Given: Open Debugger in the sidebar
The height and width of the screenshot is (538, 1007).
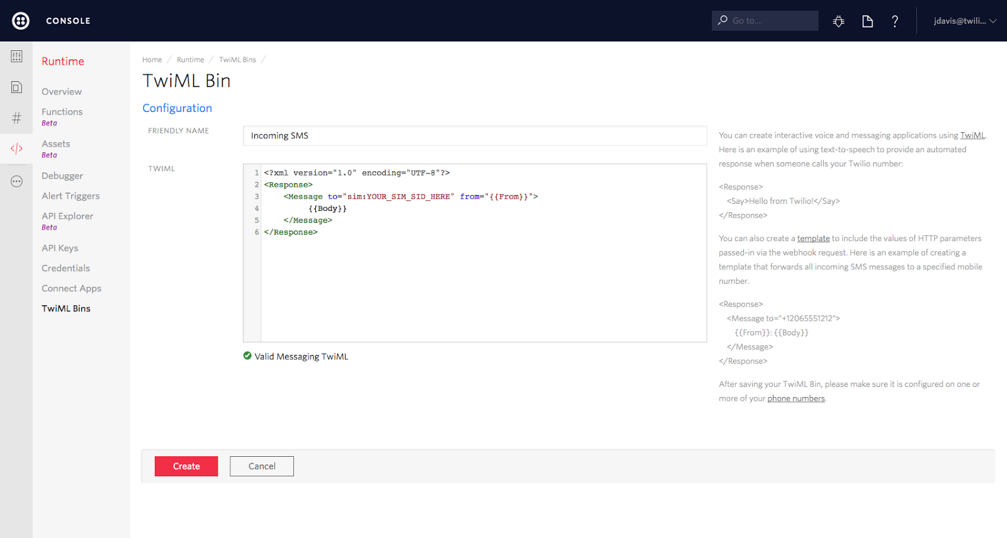Looking at the screenshot, I should [62, 176].
